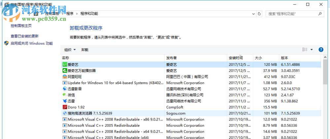Click the 迅雷 bird icon
The height and width of the screenshot is (139, 330).
(65, 101)
